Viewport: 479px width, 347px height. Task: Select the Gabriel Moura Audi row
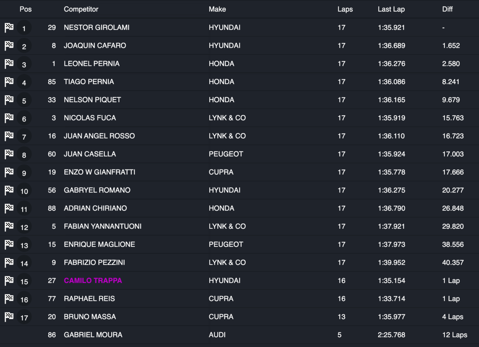239,335
